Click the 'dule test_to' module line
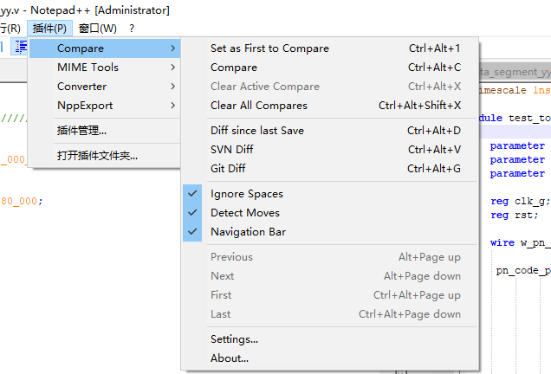Viewport: 551px width, 374px height. 515,118
